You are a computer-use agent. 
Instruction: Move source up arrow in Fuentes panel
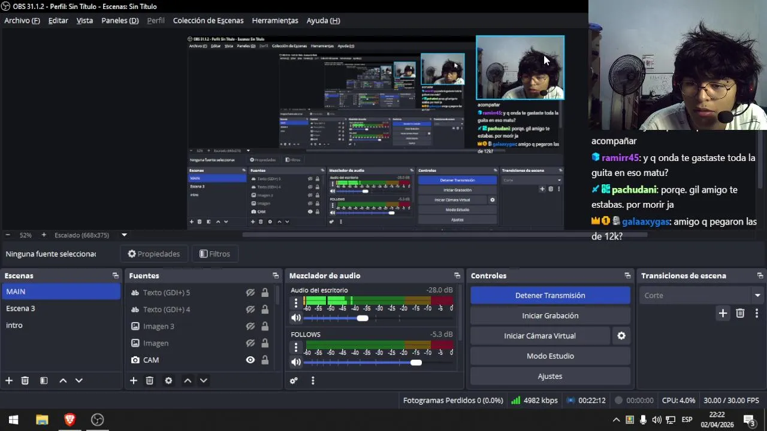pos(188,381)
